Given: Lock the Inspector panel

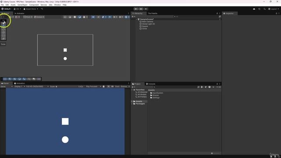Looking at the screenshot, I should (x=276, y=14).
